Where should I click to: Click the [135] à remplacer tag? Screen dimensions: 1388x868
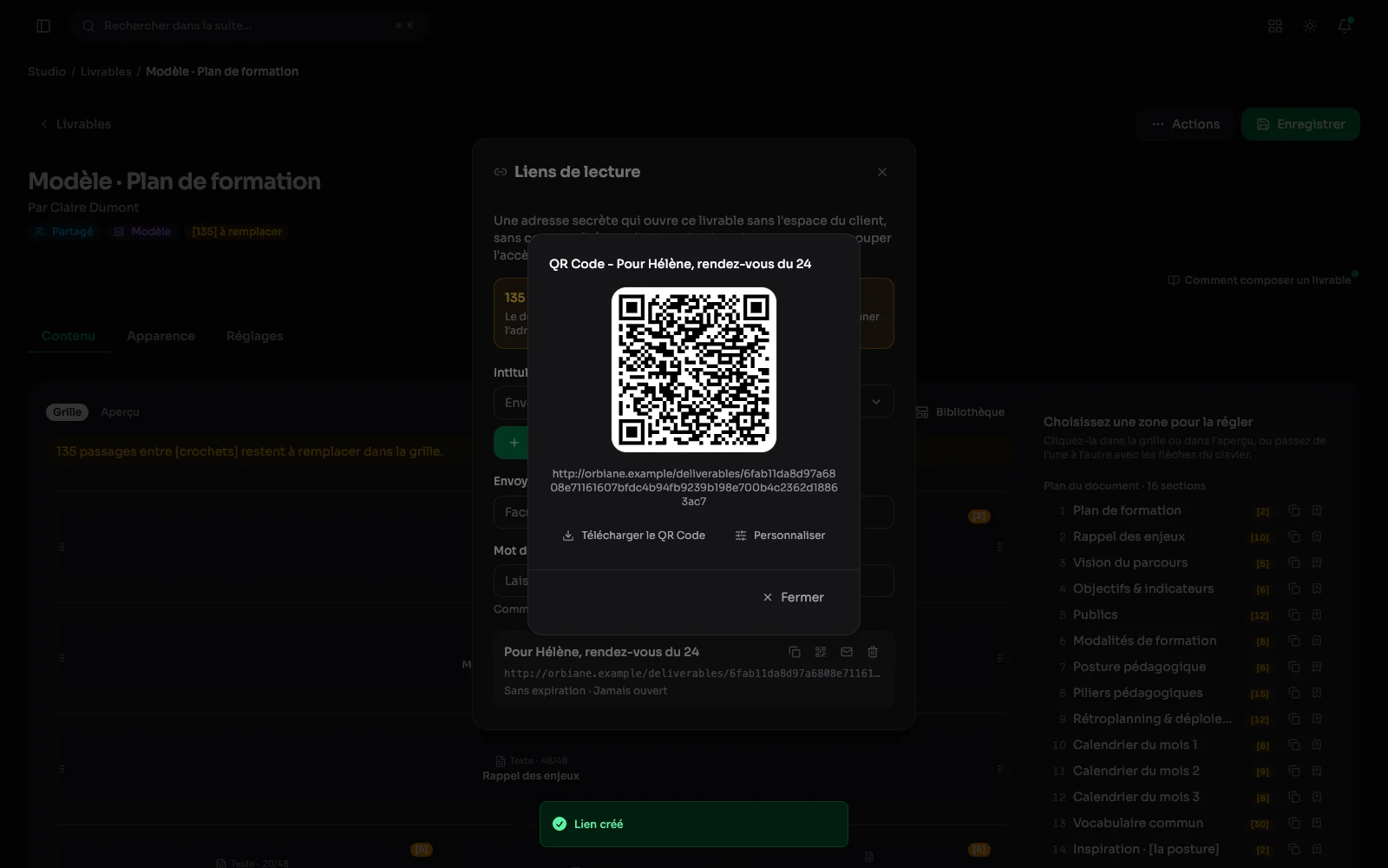[237, 232]
